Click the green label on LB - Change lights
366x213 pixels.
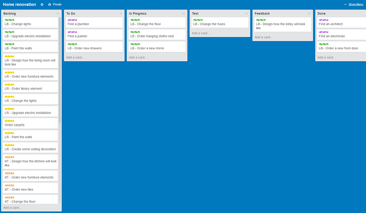pos(9,20)
